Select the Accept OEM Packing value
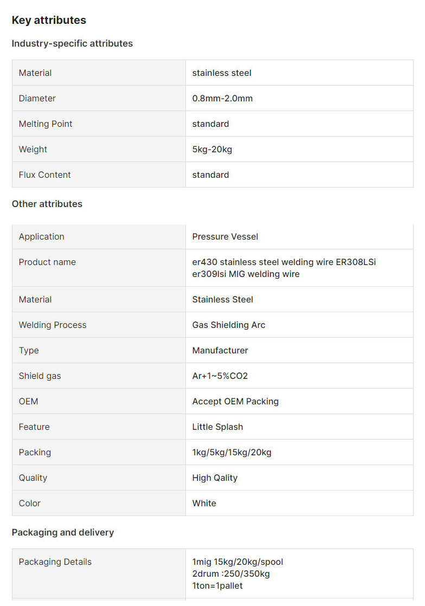 (x=235, y=401)
